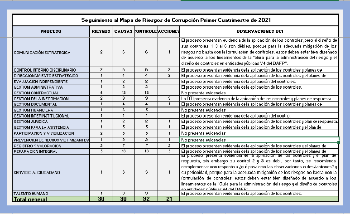Click riesgos value 4 in GESTION CONTRACTUAL row
The image size is (350, 214).
click(101, 92)
